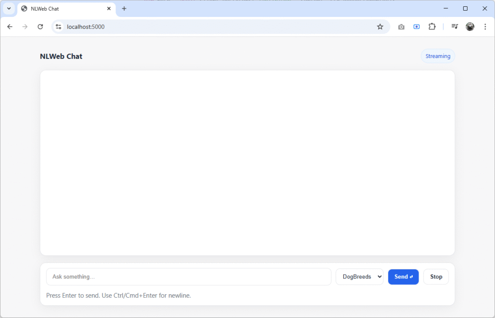Click the profile avatar in the toolbar
495x318 pixels.
tap(470, 27)
